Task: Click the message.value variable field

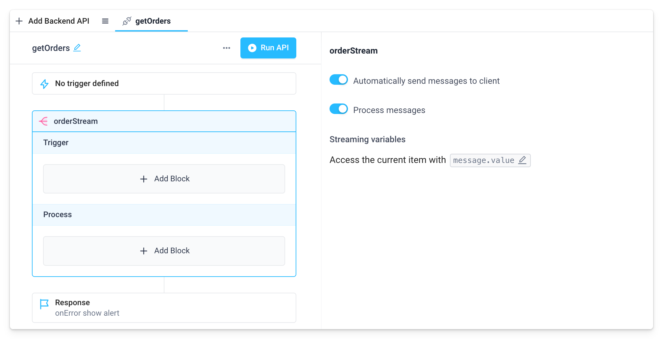Action: click(483, 160)
